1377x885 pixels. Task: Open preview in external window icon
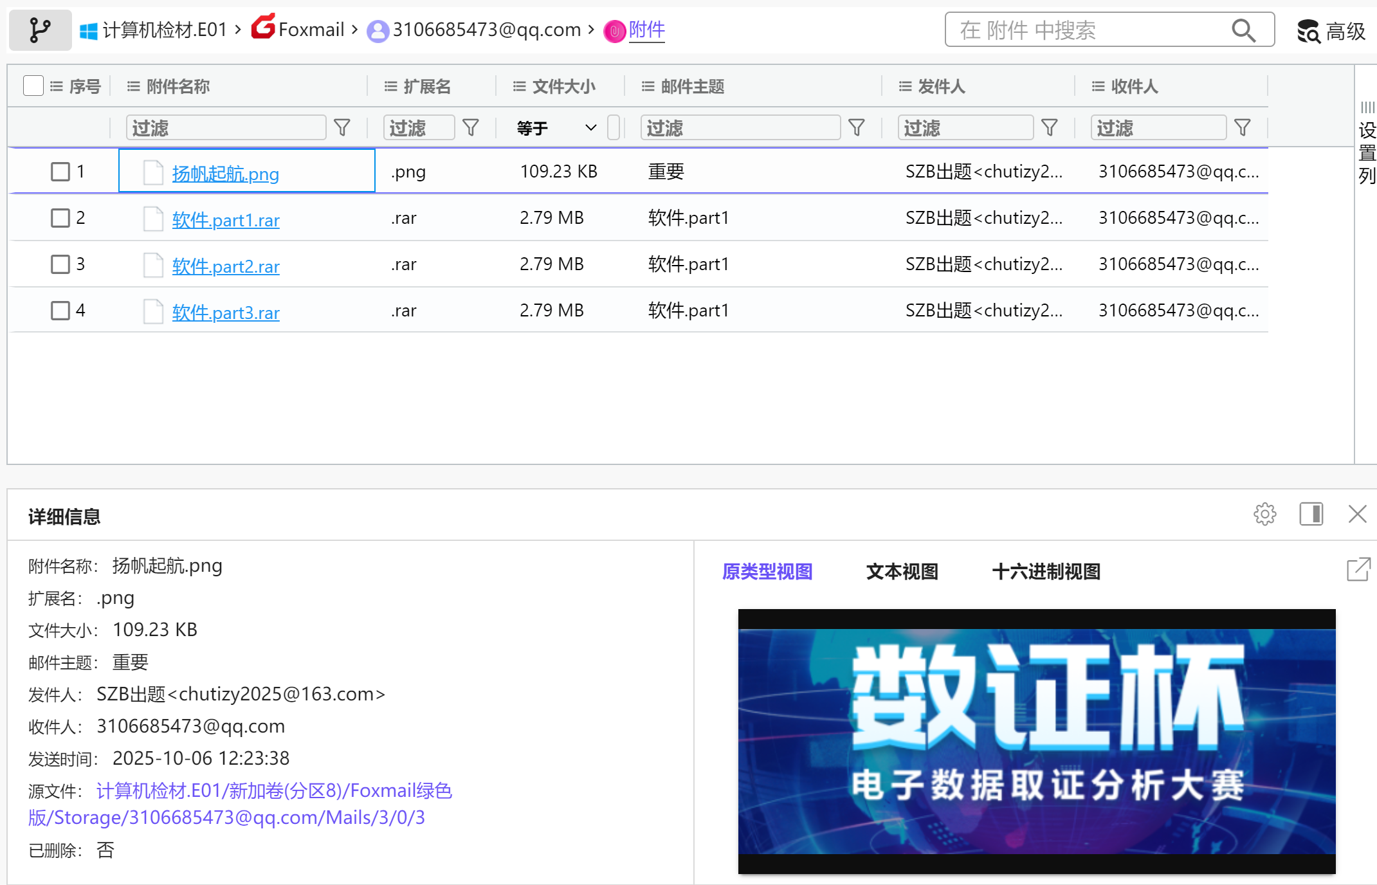1358,569
